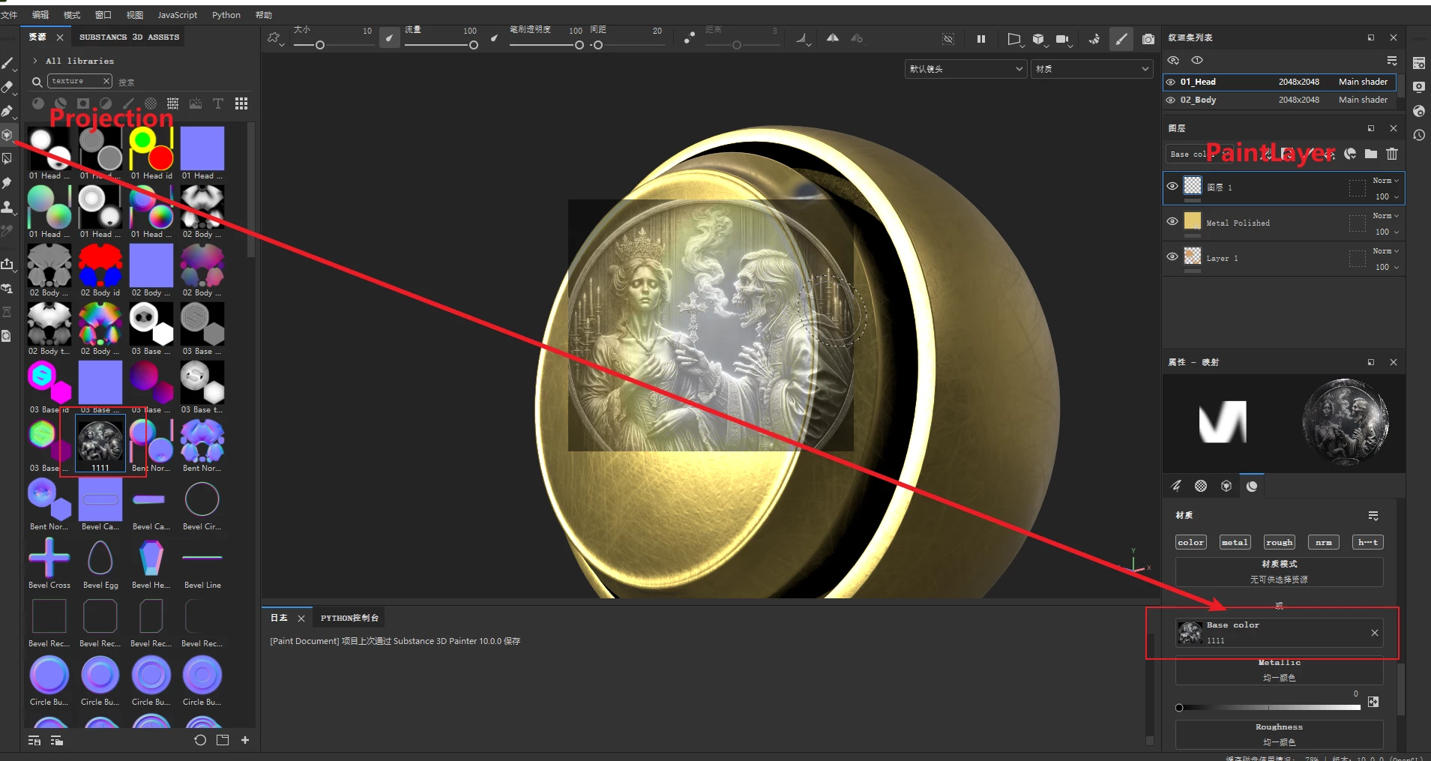The image size is (1431, 761).
Task: Toggle the rough channel button
Action: point(1280,542)
